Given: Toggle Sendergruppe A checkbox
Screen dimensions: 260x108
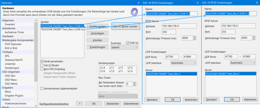Looking at the screenshot, I should click(101, 68).
